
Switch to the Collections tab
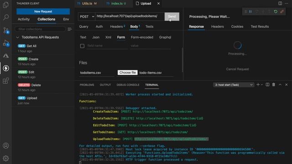[x=47, y=19]
